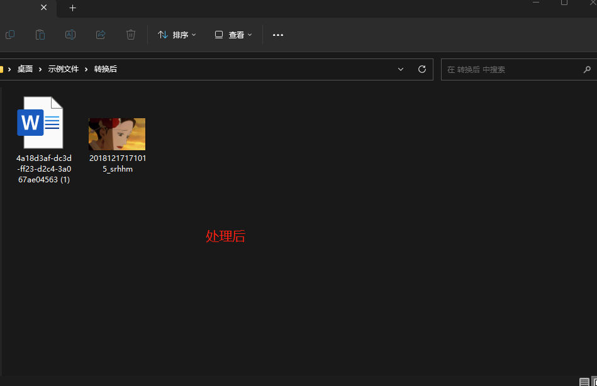Click the Copy icon in the toolbar
Screen dimensions: 597x386
tap(10, 35)
